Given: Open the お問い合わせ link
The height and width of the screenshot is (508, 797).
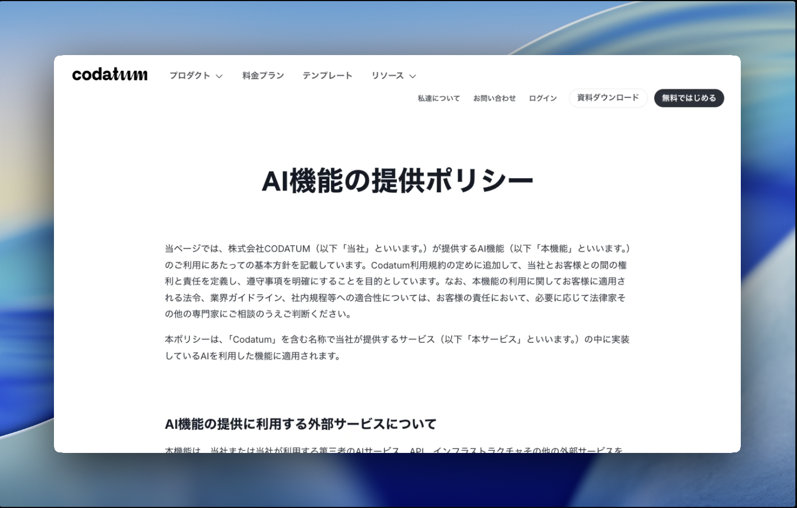Looking at the screenshot, I should tap(495, 98).
